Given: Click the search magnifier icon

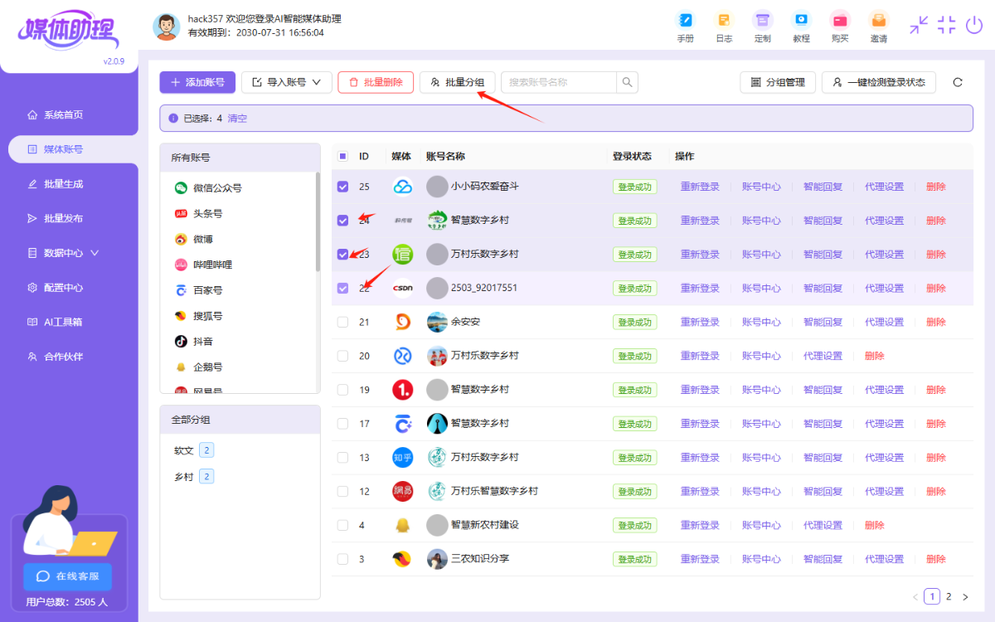Looking at the screenshot, I should pyautogui.click(x=628, y=82).
